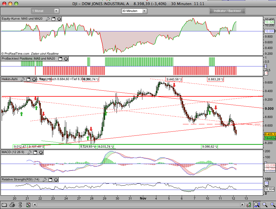Click the green order label 9.015,74 *2

tap(106, 147)
